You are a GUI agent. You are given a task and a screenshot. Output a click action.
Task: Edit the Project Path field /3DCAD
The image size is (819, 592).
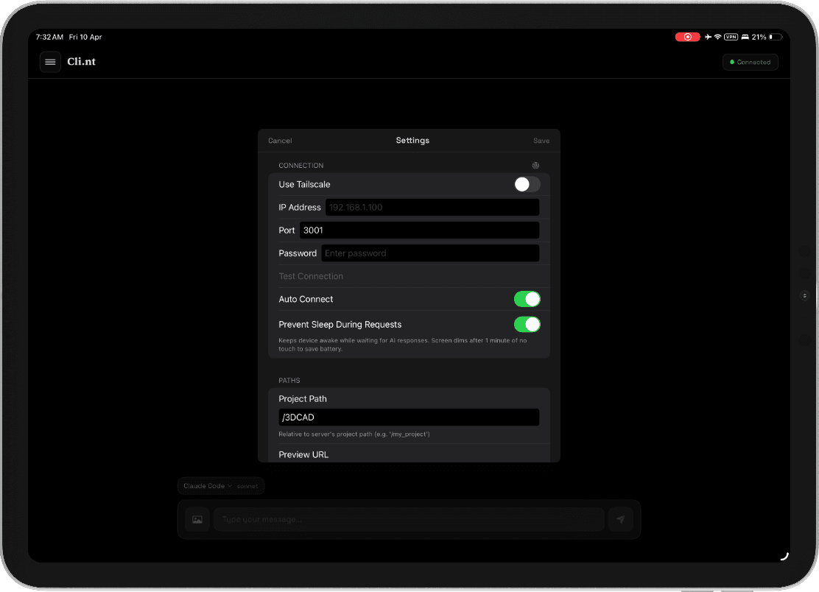coord(409,417)
